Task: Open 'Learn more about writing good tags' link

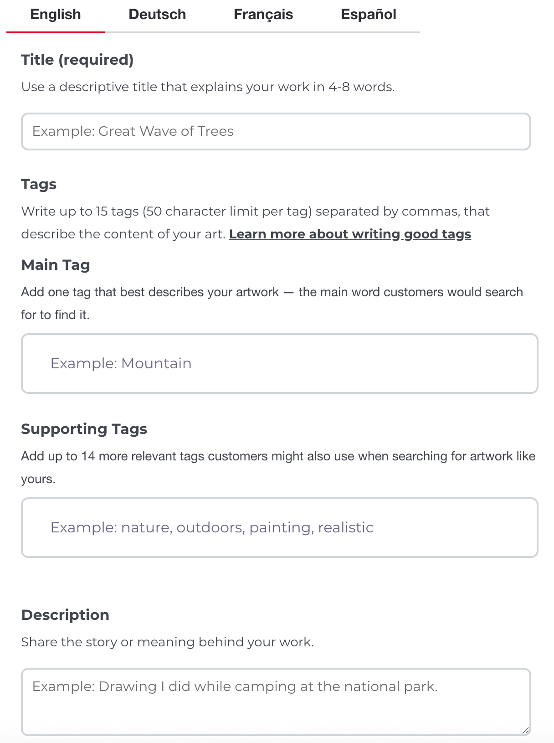Action: (x=350, y=234)
